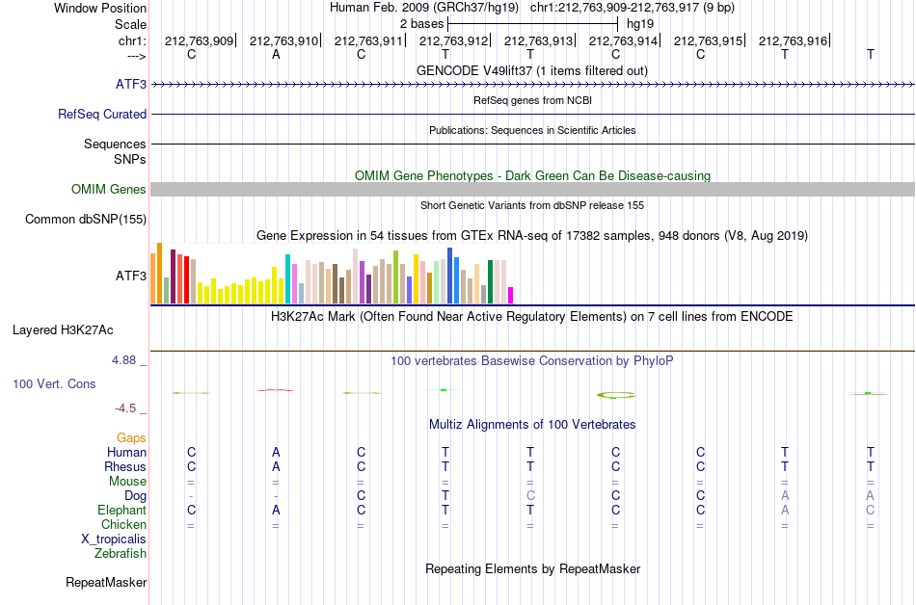This screenshot has width=916, height=605.
Task: Click the olive ring PhyloP conservation marker
Action: (616, 395)
